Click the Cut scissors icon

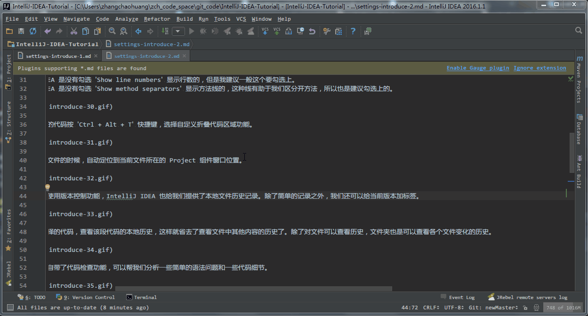(x=73, y=31)
